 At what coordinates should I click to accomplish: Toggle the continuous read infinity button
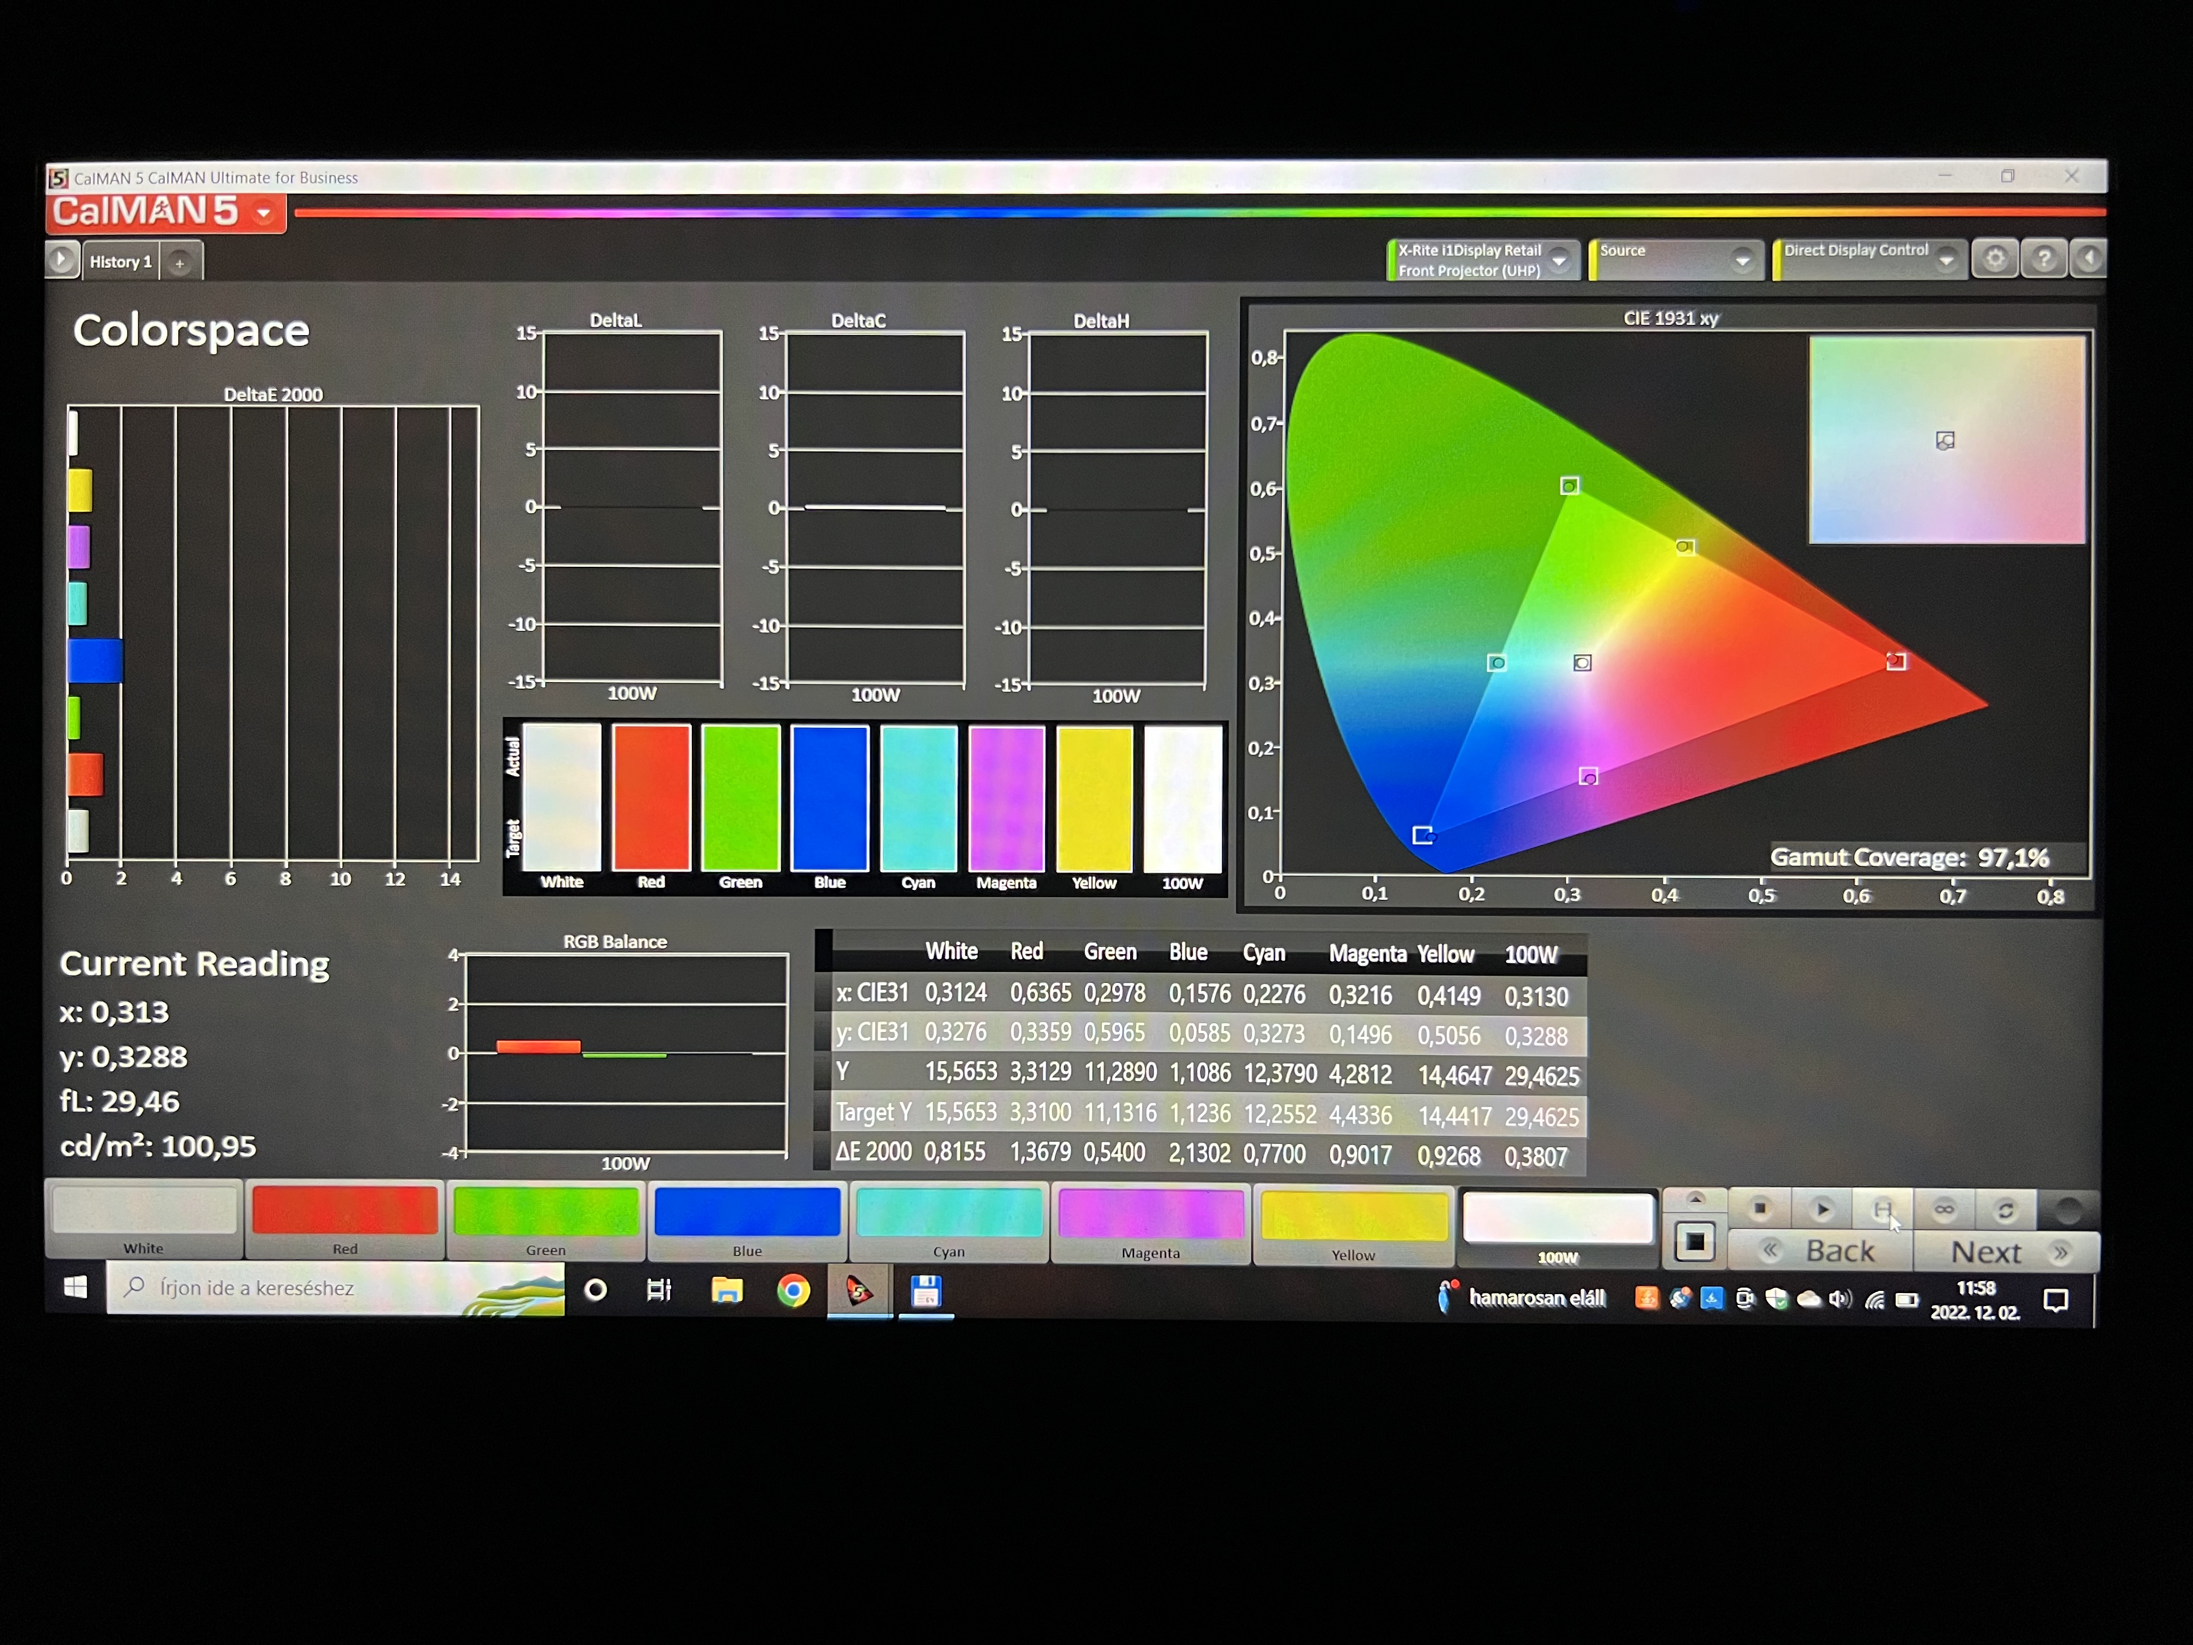coord(1944,1209)
